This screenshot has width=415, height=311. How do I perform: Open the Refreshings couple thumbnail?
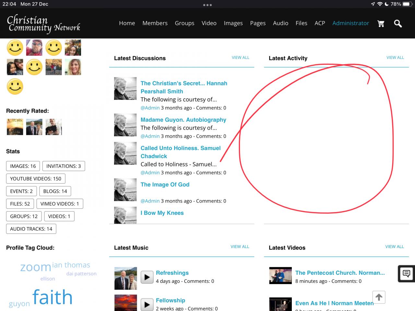coord(126,278)
